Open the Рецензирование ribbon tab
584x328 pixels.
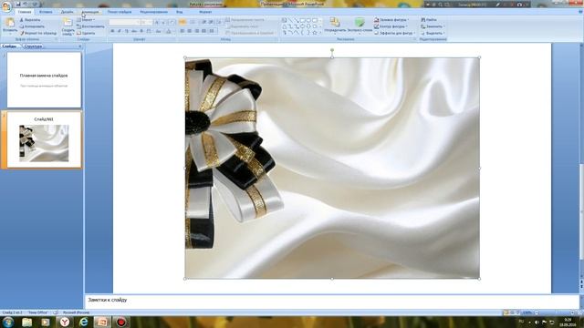click(x=153, y=12)
